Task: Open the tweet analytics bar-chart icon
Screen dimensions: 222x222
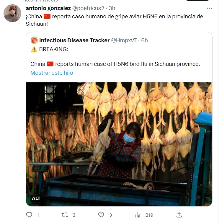Action: click(138, 215)
